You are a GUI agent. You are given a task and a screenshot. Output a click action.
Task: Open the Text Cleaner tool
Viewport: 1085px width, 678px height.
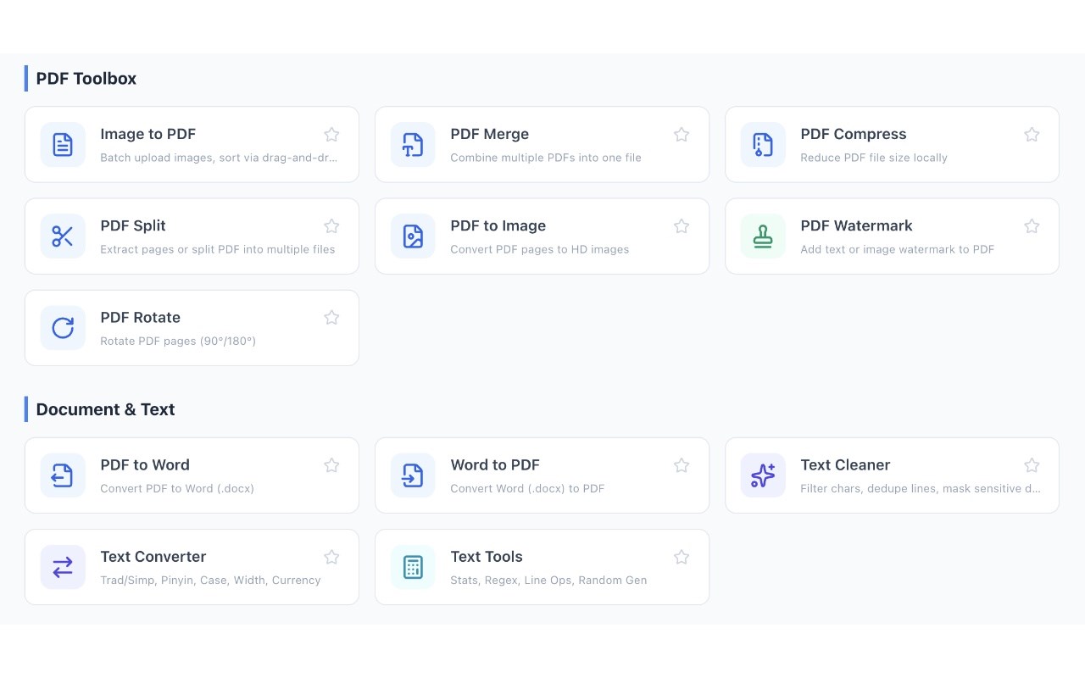[892, 475]
